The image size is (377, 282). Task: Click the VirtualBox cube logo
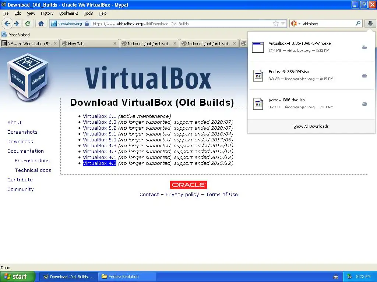point(28,77)
